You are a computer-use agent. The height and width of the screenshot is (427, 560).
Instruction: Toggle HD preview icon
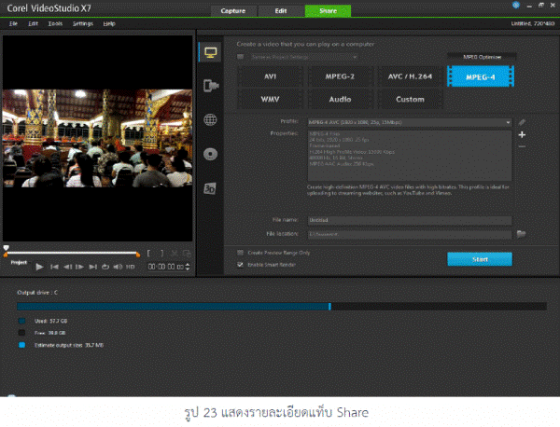pos(131,267)
